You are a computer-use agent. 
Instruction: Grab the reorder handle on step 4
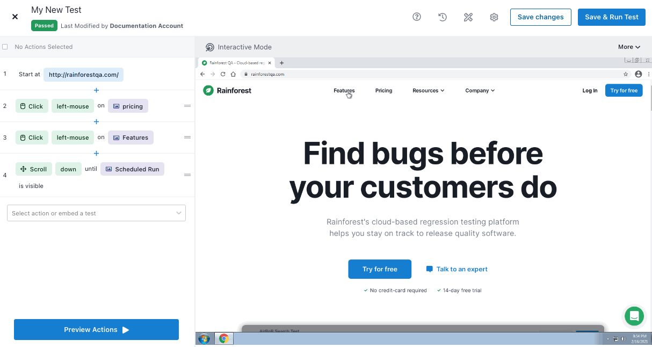(187, 175)
